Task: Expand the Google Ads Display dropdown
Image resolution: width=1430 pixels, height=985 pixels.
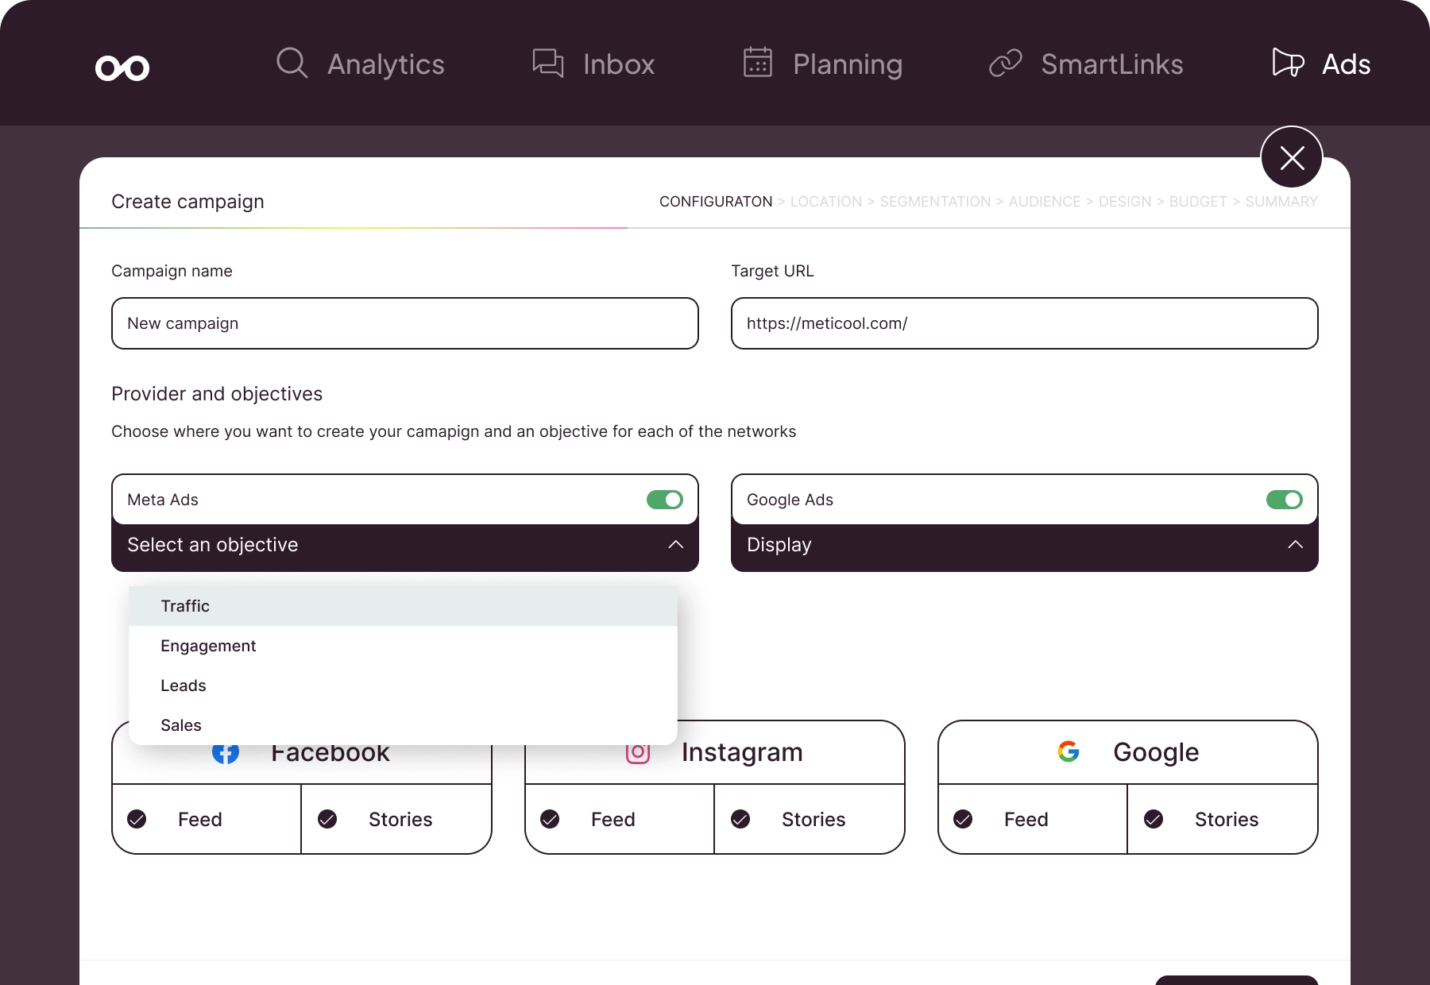Action: coord(1295,545)
